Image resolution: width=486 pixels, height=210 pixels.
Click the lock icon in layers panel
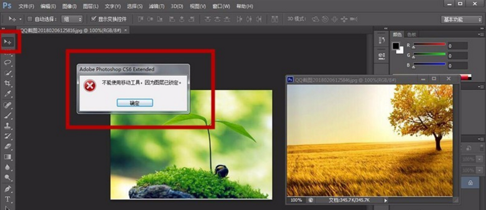click(x=470, y=183)
